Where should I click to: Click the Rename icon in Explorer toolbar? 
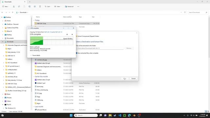pos(30,7)
